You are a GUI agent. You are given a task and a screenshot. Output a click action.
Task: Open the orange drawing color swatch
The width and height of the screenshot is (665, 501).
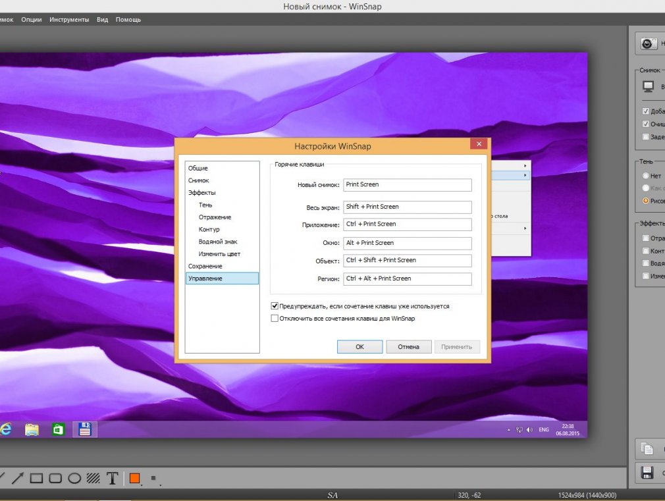[135, 478]
